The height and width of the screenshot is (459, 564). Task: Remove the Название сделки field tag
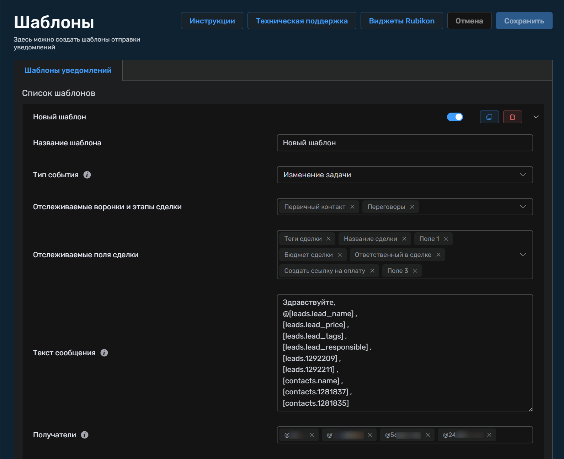404,239
